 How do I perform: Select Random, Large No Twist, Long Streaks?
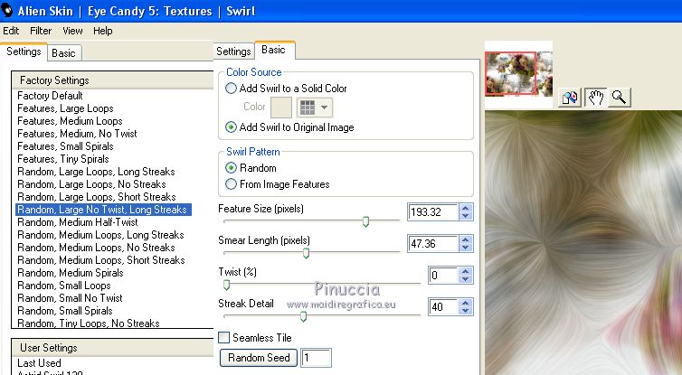(x=103, y=210)
